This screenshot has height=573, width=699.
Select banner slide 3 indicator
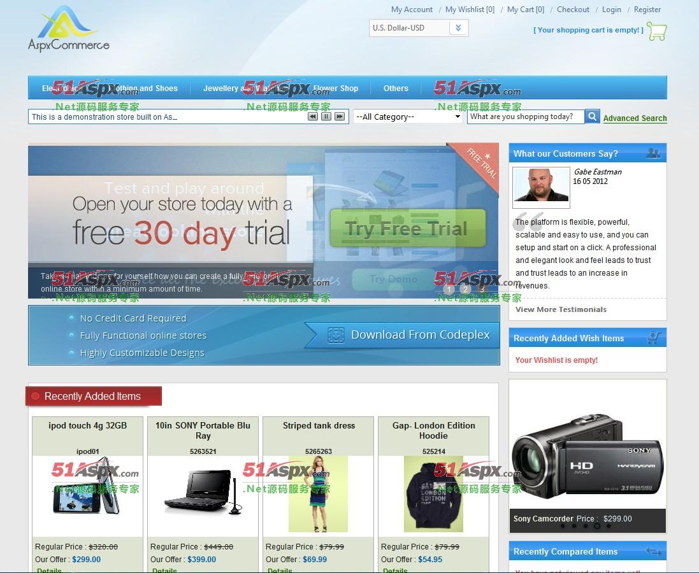tap(482, 289)
